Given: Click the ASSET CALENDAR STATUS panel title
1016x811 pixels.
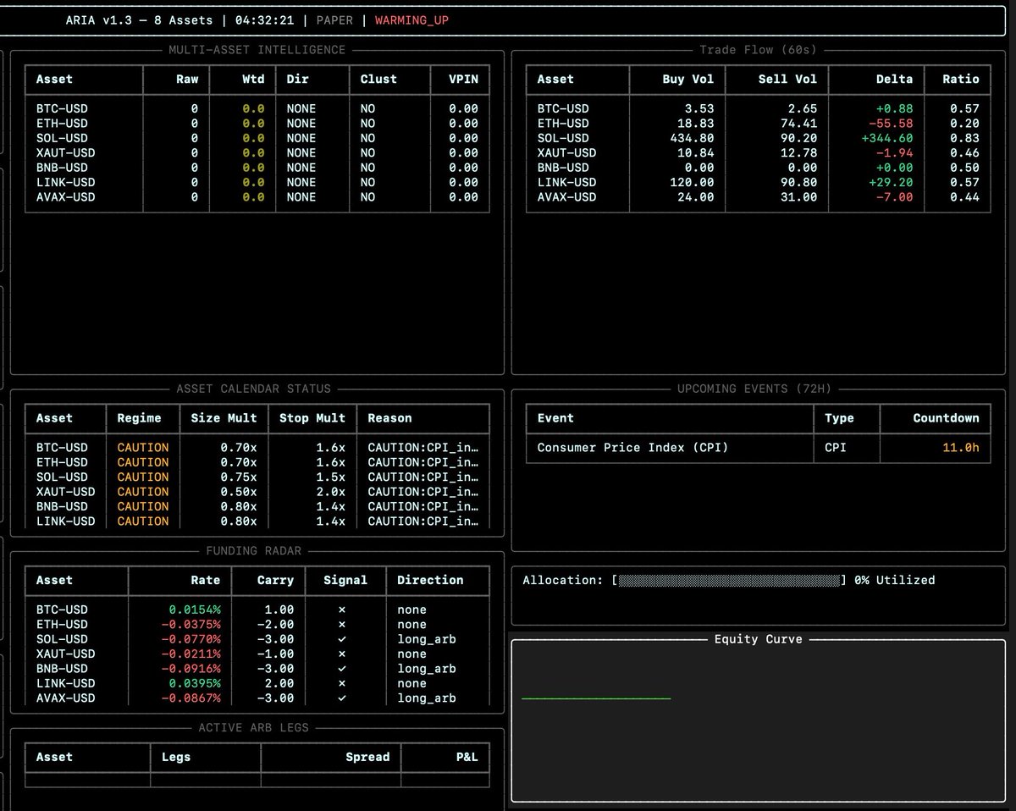Looking at the screenshot, I should coord(253,389).
